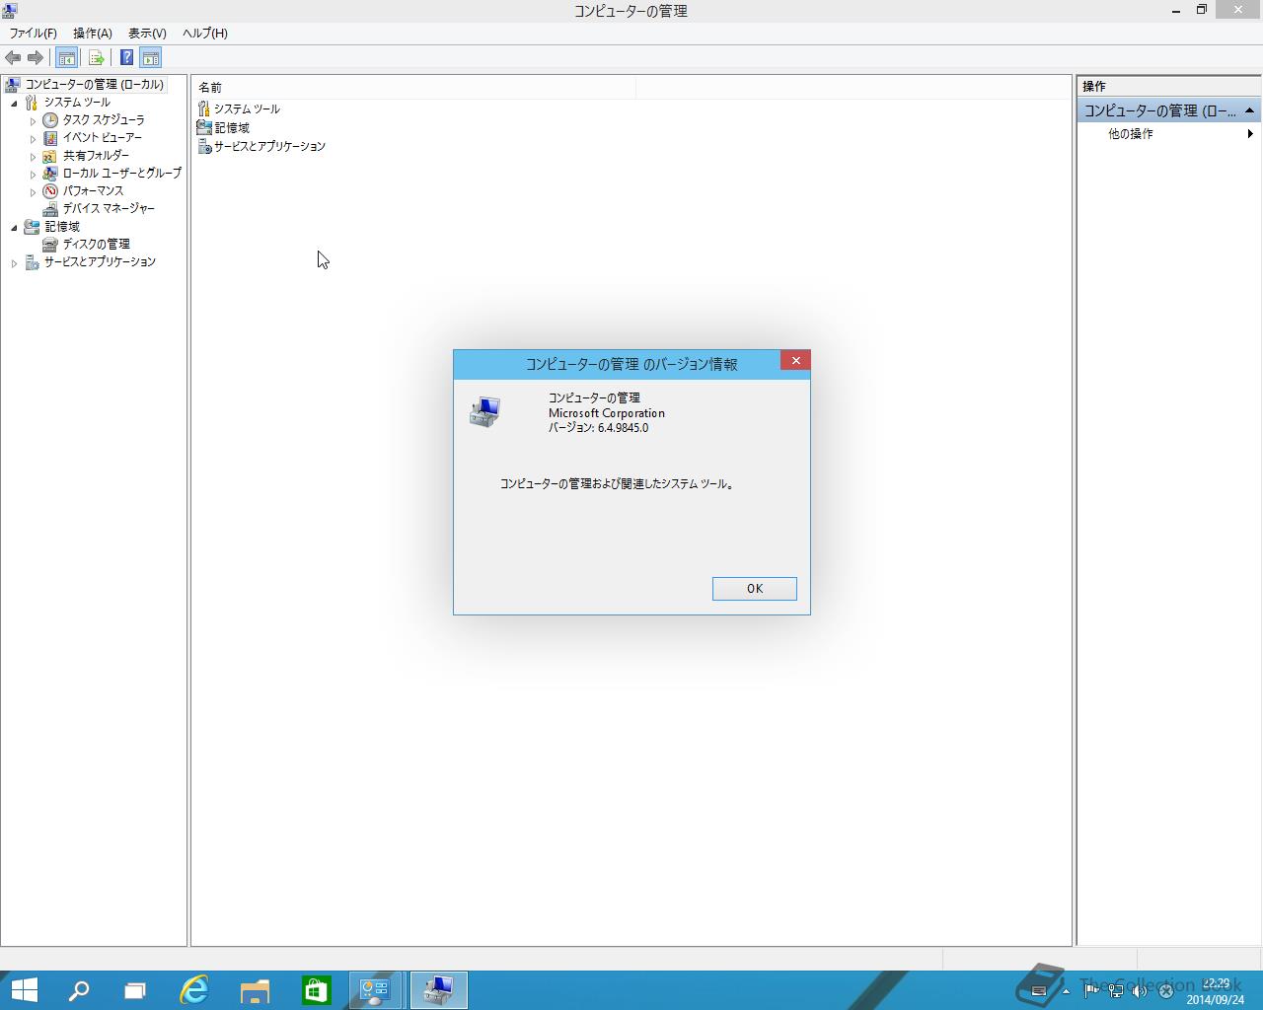Open the ヘルプ(H) menu
This screenshot has width=1263, height=1010.
(x=205, y=33)
